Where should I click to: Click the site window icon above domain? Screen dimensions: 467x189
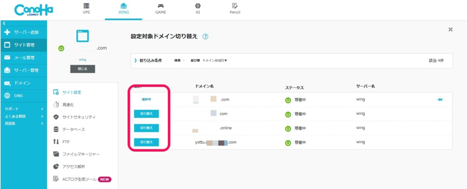83,36
